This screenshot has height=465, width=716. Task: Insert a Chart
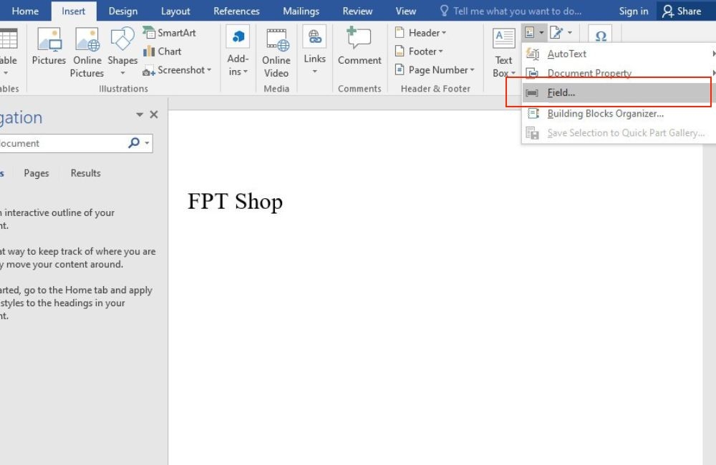pyautogui.click(x=163, y=52)
